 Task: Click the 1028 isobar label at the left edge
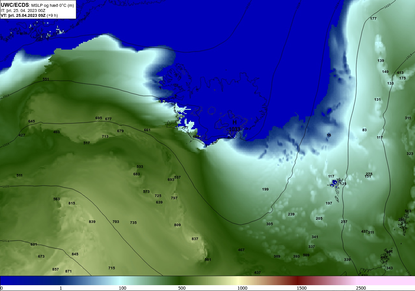click(x=6, y=96)
